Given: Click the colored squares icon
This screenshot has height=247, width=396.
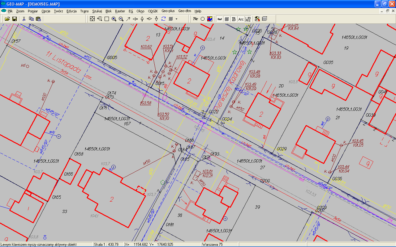Looking at the screenshot, I should [x=210, y=19].
